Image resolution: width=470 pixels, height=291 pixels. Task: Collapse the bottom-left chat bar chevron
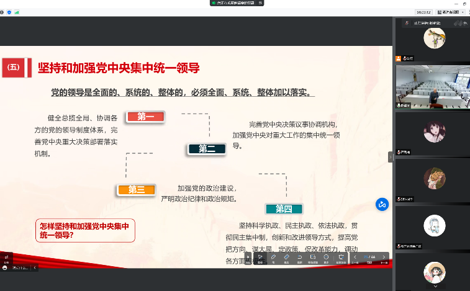point(35,268)
